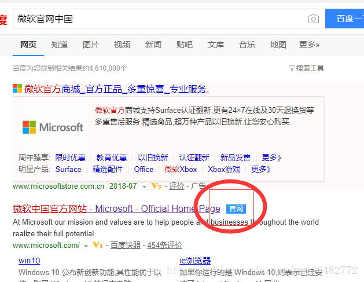Click the filter funnel icon beside 搜索工具
Image resolution: width=364 pixels, height=282 pixels.
tap(292, 68)
